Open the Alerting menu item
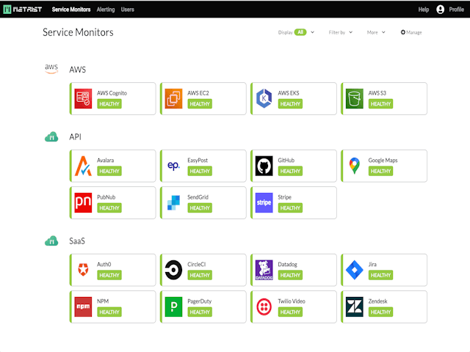This screenshot has height=352, width=470. pos(106,10)
